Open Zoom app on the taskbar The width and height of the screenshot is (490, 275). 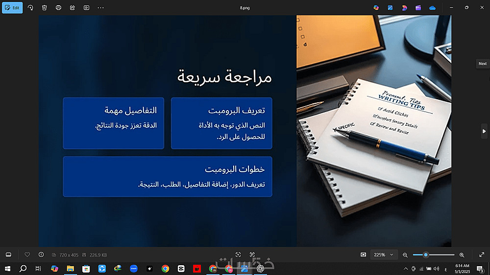pos(134,269)
